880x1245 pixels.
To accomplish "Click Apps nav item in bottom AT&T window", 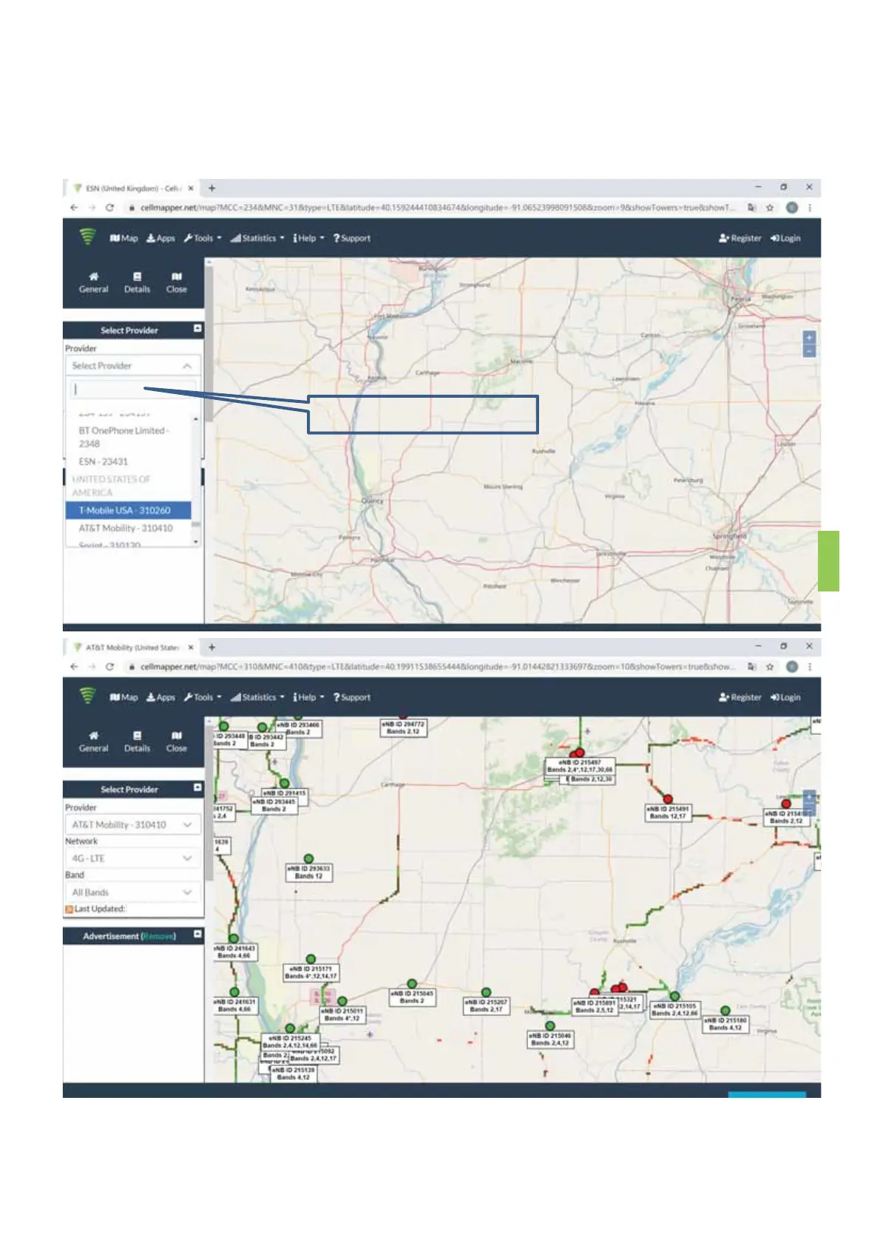I will coord(160,697).
